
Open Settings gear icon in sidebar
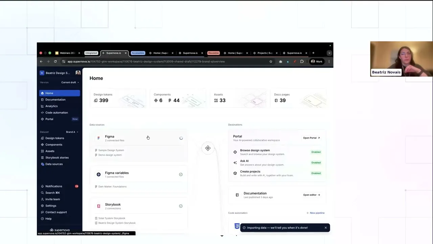42,206
